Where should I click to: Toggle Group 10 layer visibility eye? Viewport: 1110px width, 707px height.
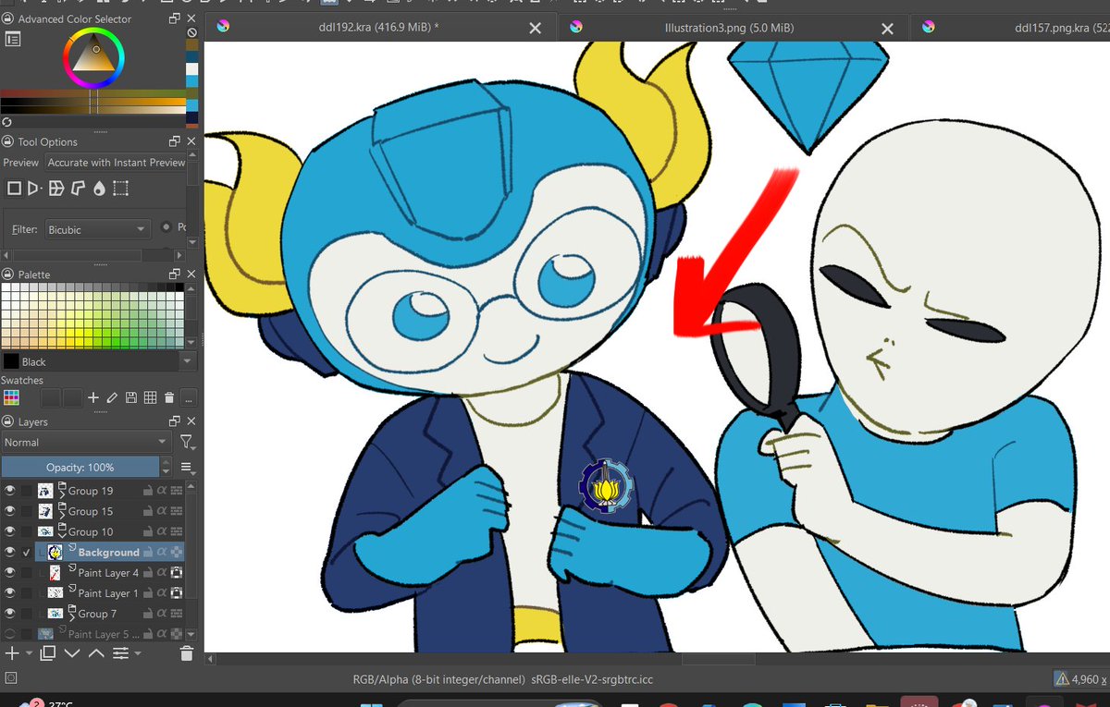10,531
